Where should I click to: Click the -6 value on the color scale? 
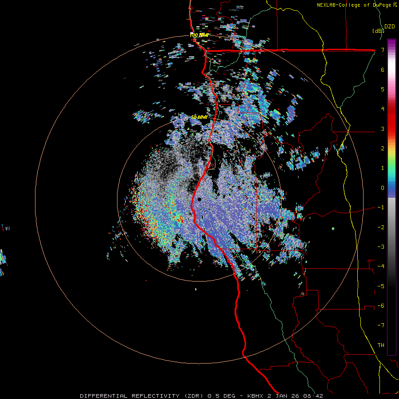381,306
